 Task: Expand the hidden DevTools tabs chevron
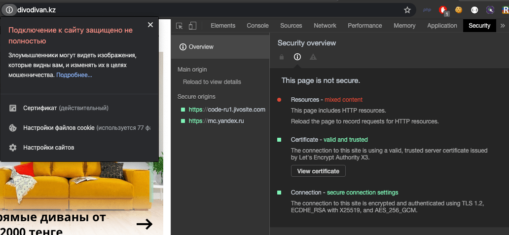point(503,26)
